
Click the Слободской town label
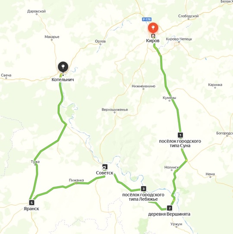coord(188,16)
